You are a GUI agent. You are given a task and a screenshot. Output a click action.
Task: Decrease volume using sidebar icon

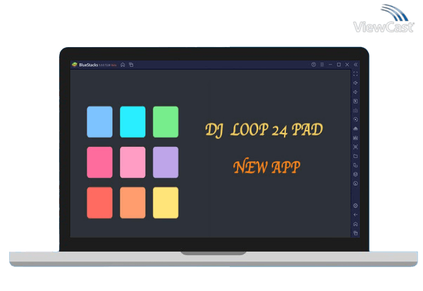[356, 92]
